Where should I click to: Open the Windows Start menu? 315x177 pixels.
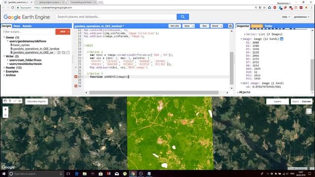[x=4, y=174]
